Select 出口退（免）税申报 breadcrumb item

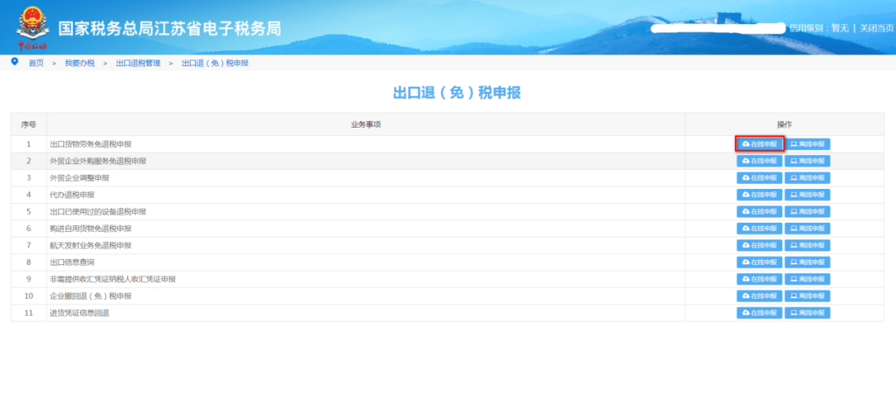(x=215, y=63)
